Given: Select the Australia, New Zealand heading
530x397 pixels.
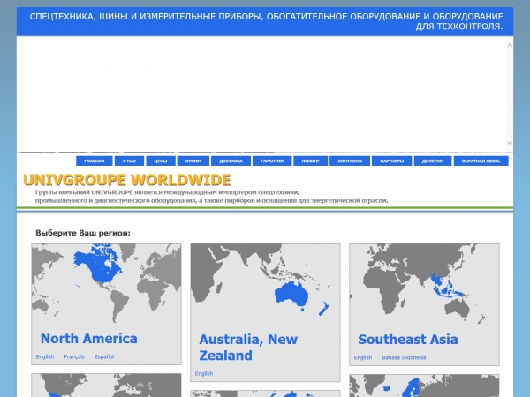Looking at the screenshot, I should click(x=248, y=348).
